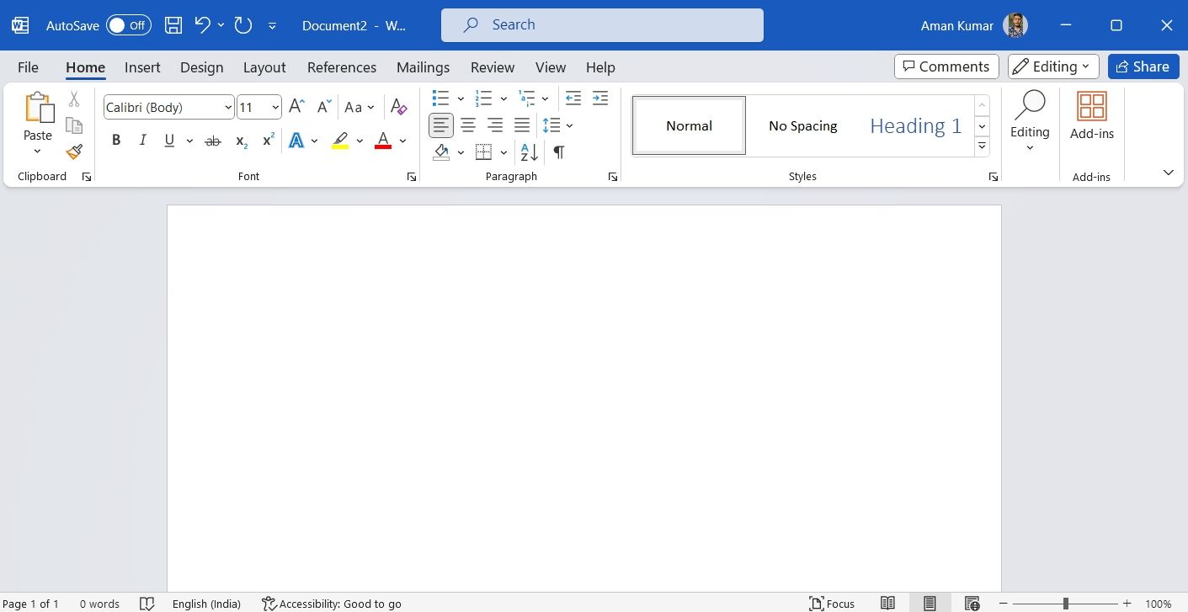Open the Clear All Formatting icon

pos(398,107)
